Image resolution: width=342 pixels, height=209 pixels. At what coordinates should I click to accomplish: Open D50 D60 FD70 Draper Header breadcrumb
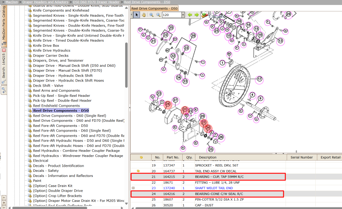tap(96, 2)
